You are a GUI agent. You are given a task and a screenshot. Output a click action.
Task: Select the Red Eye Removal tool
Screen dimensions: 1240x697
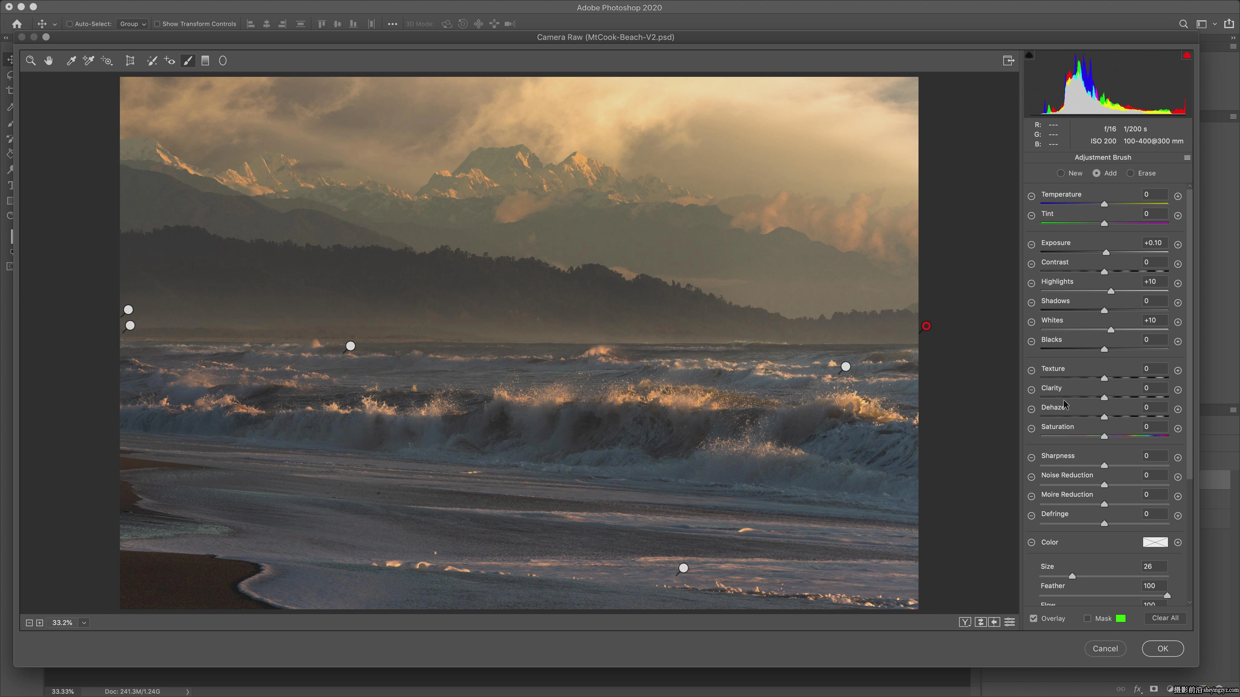tap(170, 61)
